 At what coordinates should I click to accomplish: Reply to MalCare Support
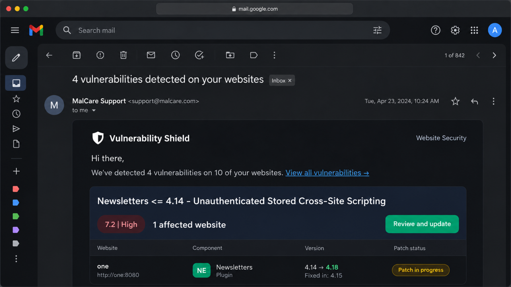tap(475, 101)
